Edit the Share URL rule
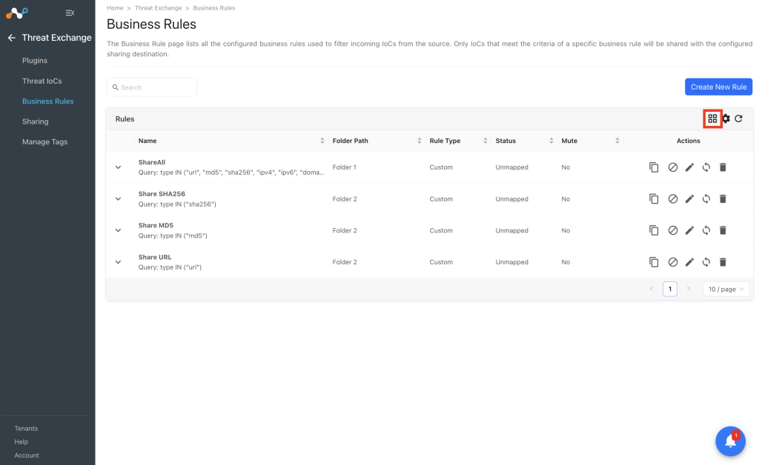The height and width of the screenshot is (465, 759). (x=690, y=262)
